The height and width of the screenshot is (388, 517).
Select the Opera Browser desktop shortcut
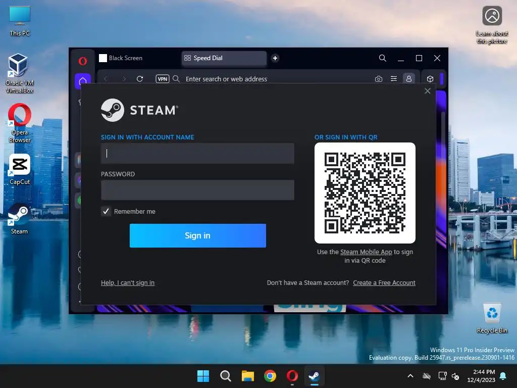pyautogui.click(x=20, y=123)
